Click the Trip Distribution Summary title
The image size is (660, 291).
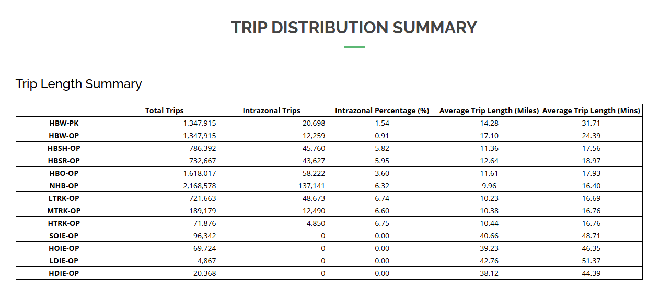354,28
